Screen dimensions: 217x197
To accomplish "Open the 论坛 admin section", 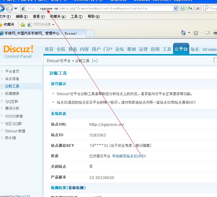I will [x=120, y=49].
